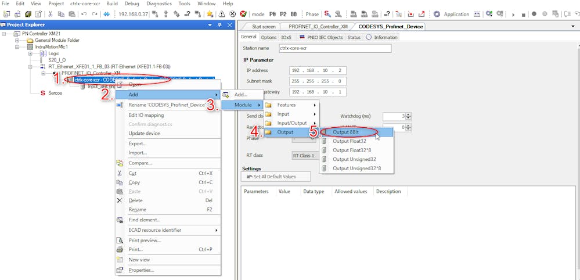Click the green box library icon in toolbar

pos(28,14)
